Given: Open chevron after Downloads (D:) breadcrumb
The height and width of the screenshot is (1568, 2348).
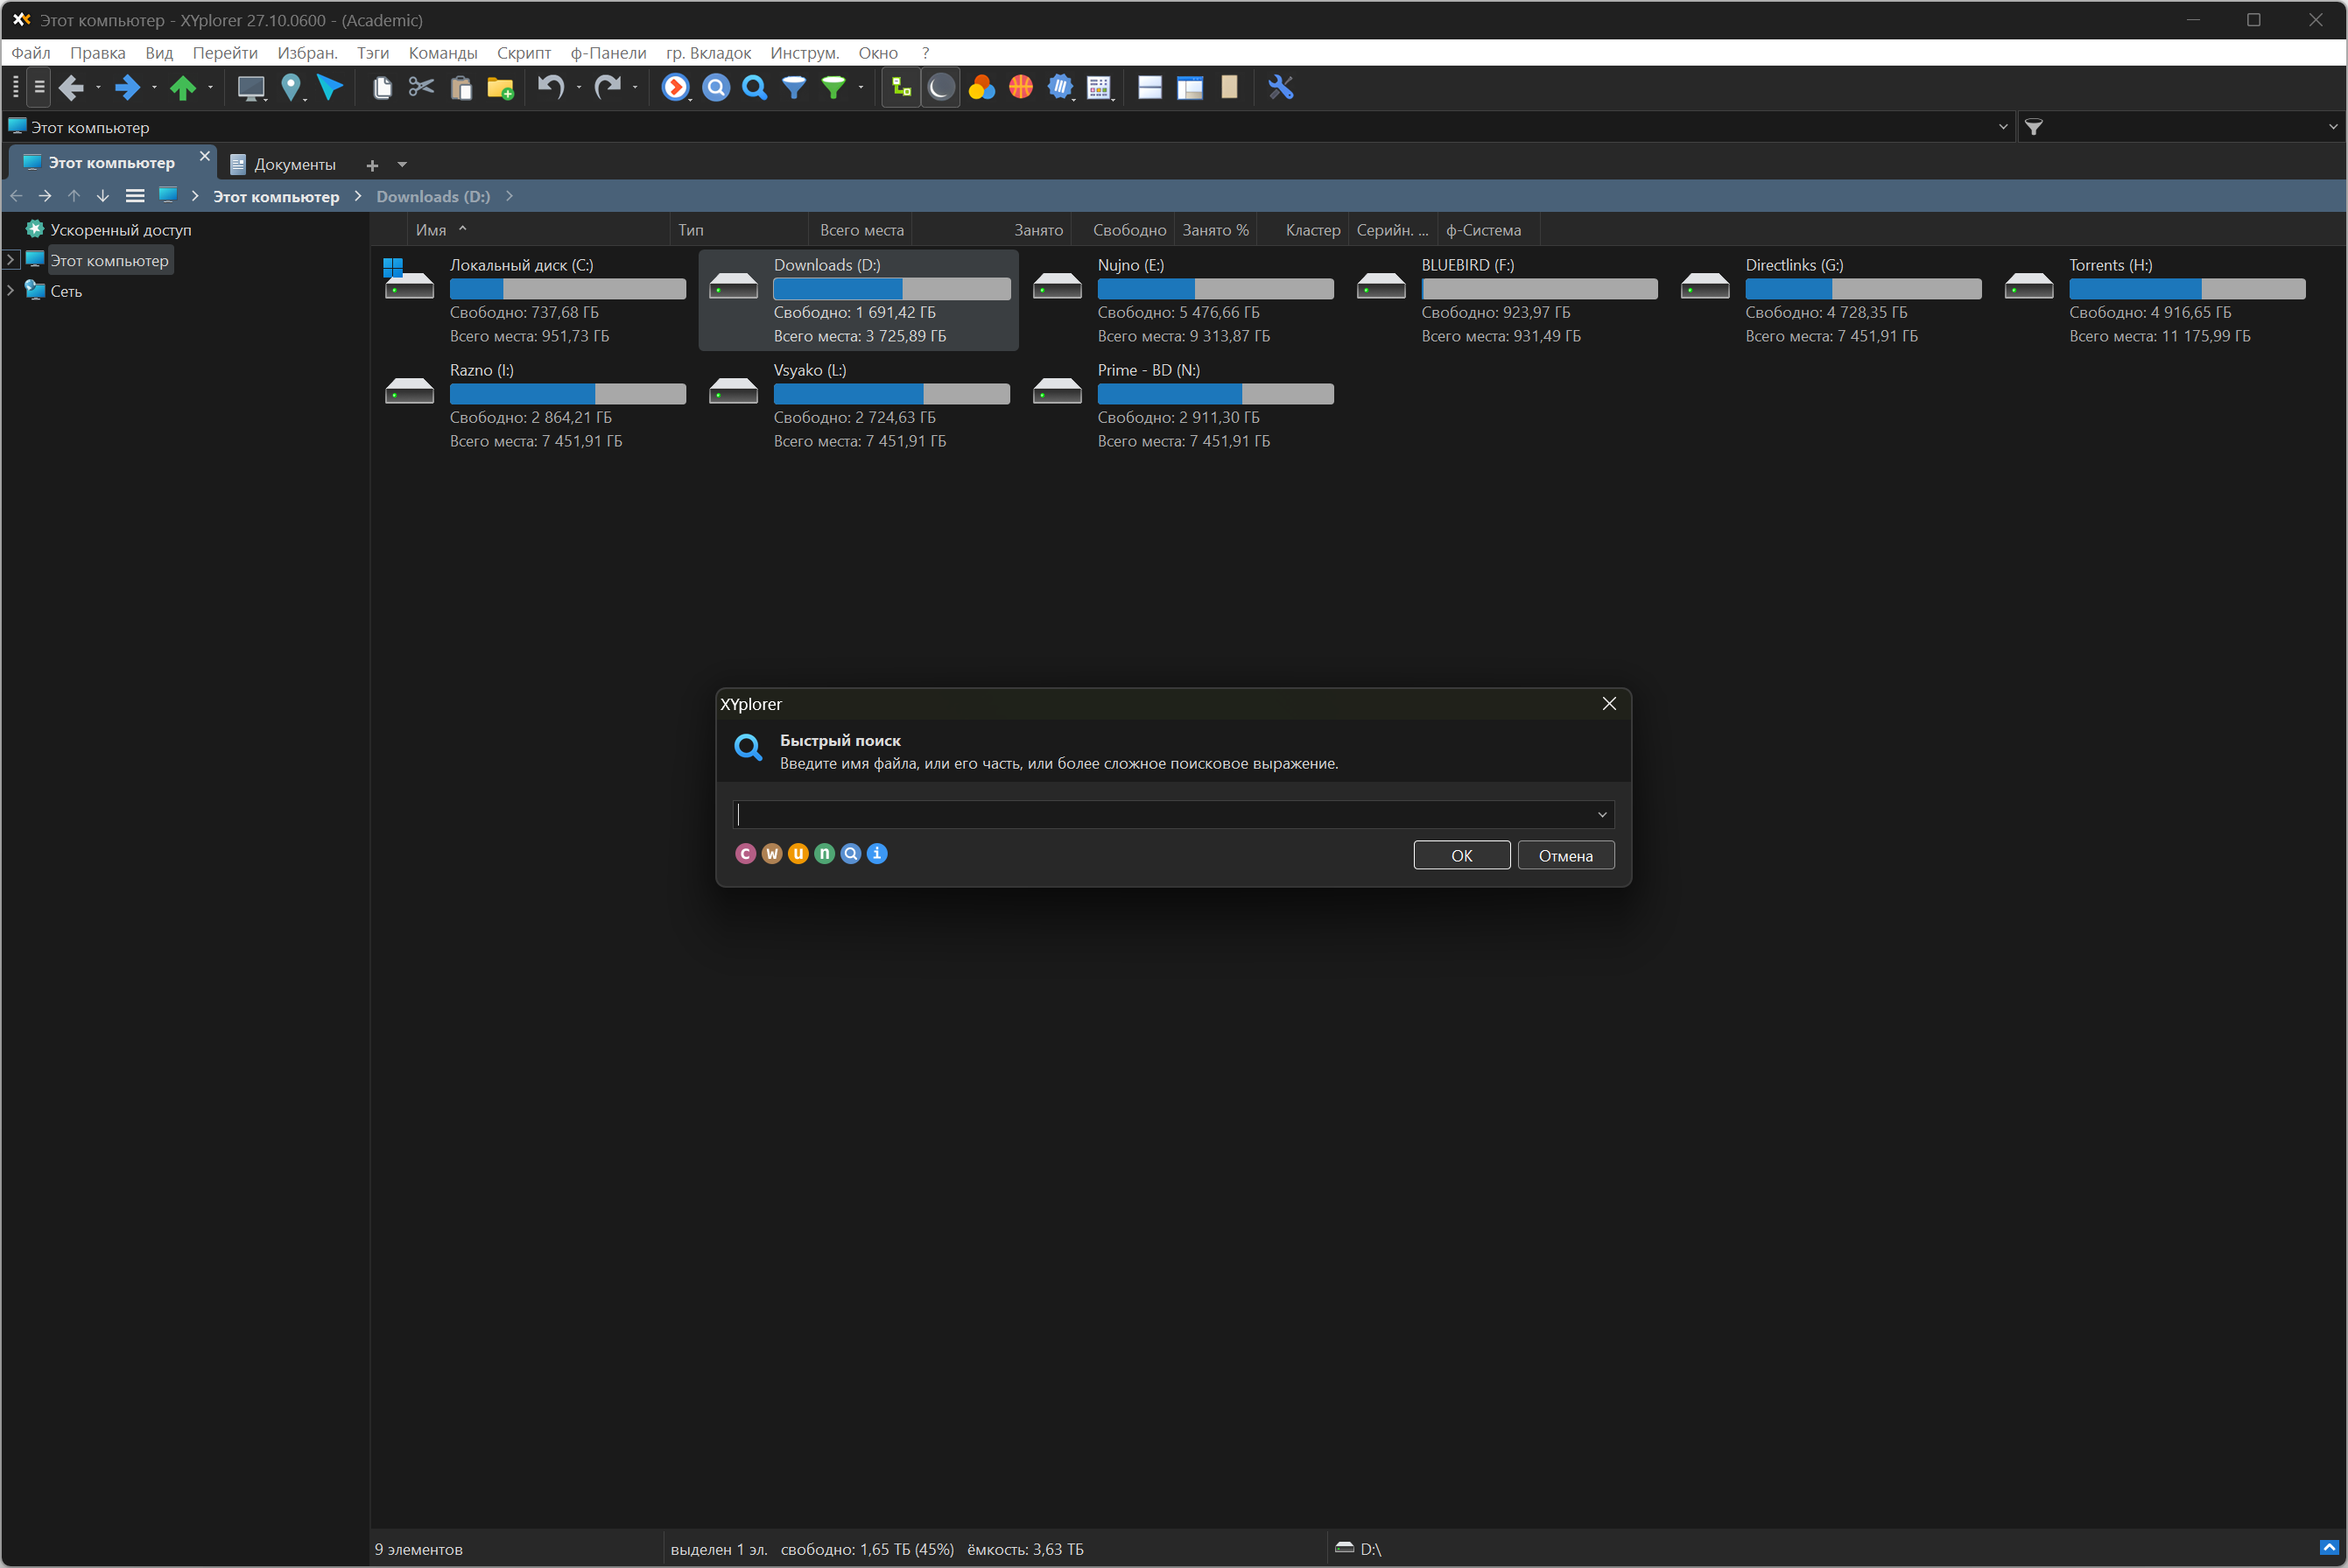Looking at the screenshot, I should point(509,196).
